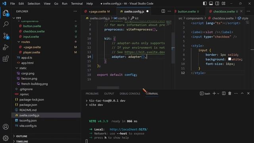Create a new terminal with plus icon
This screenshot has height=143, width=254.
(x=214, y=93)
